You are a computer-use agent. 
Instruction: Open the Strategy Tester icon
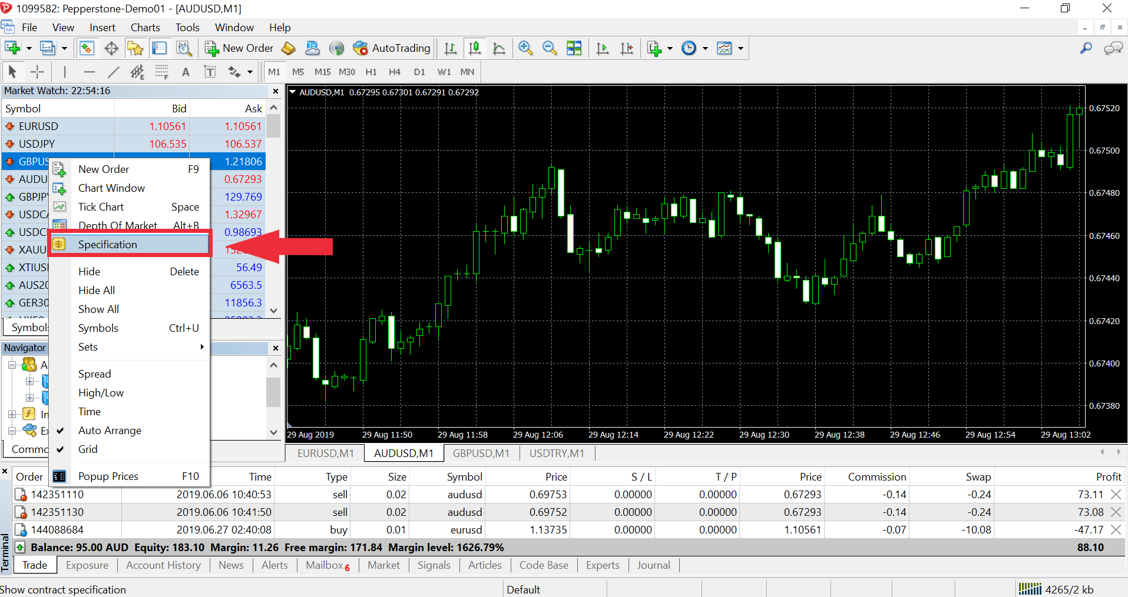pyautogui.click(x=184, y=48)
